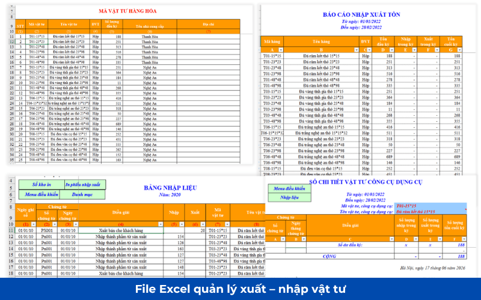Click the "Nhập liệu" button

[x=289, y=197]
